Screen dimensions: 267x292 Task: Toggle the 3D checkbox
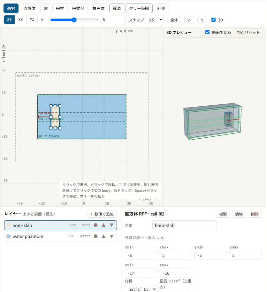[x=213, y=20]
